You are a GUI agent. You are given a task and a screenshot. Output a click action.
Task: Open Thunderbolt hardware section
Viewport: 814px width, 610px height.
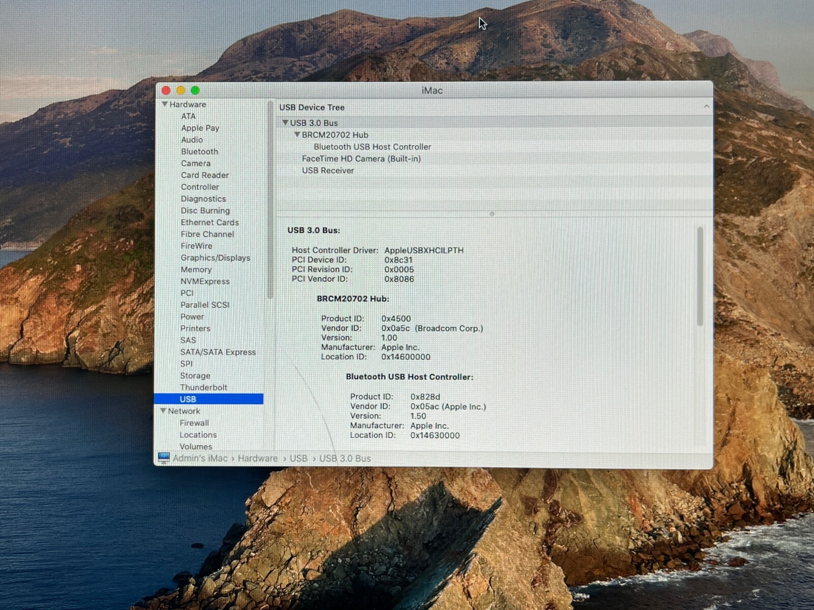203,387
